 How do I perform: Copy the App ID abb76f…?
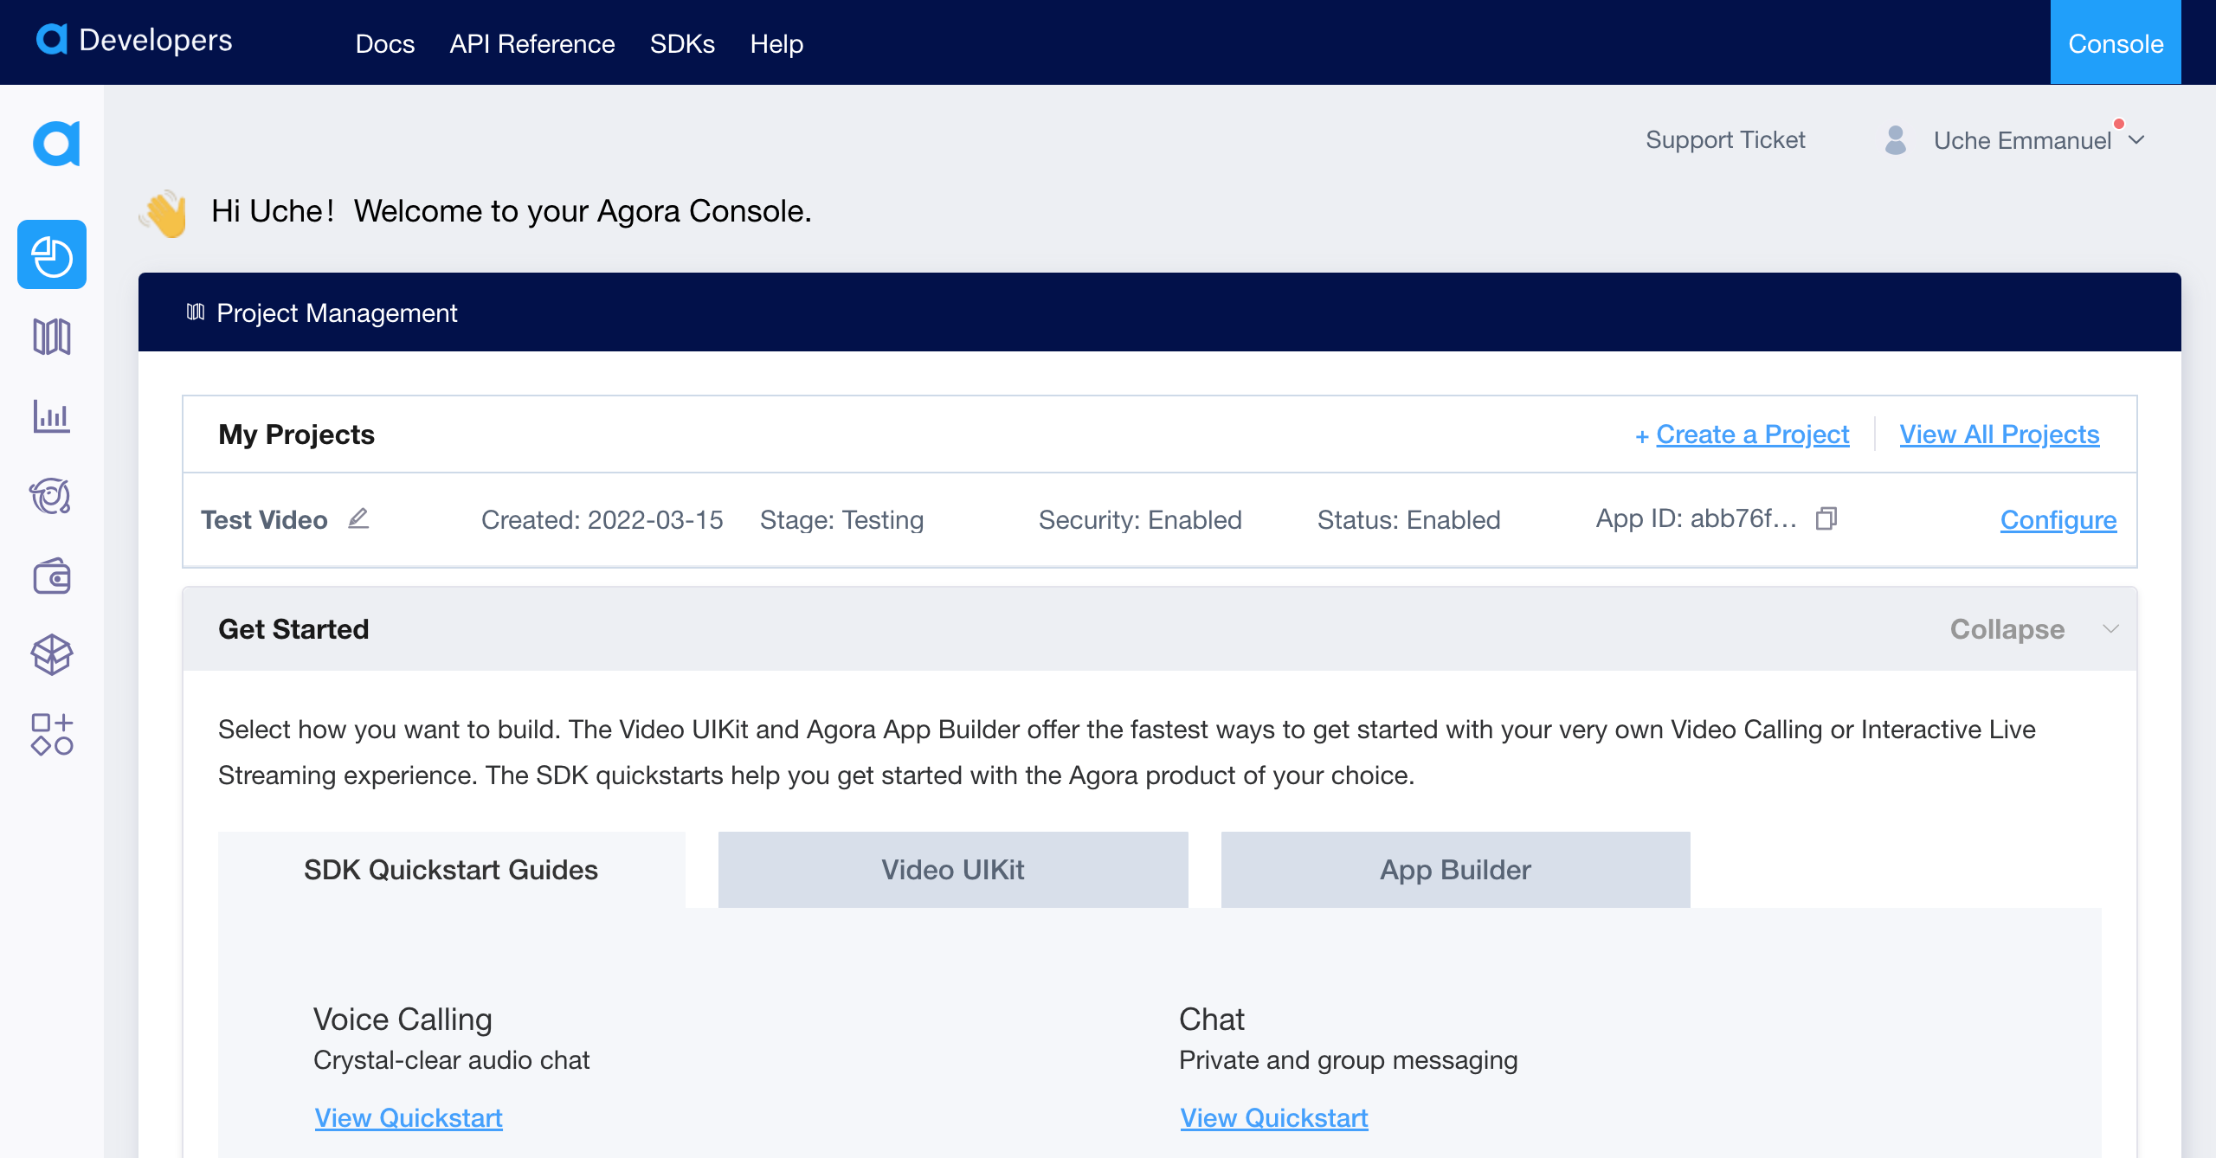(x=1826, y=518)
